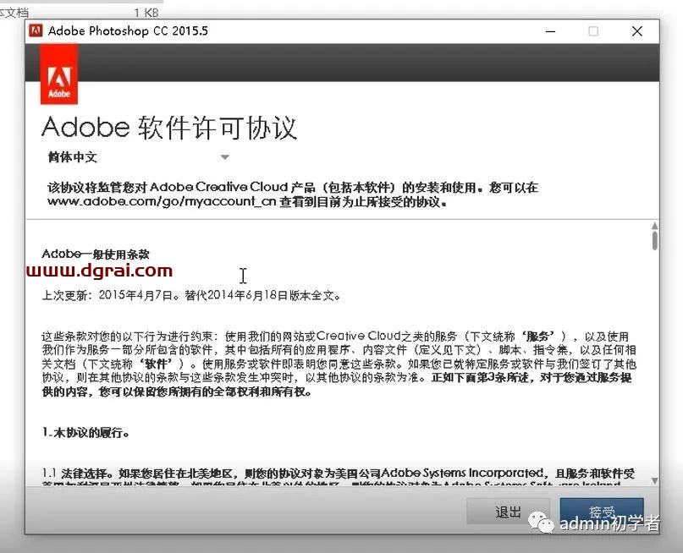Screen dimensions: 683x553
Task: Click the Adobe Photoshop CC 2015.5 title text
Action: coord(128,31)
